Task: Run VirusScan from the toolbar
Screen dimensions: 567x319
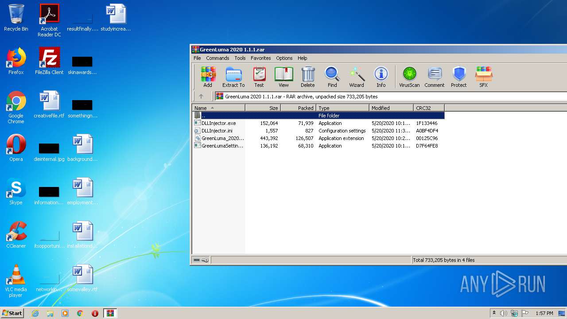Action: (x=409, y=77)
